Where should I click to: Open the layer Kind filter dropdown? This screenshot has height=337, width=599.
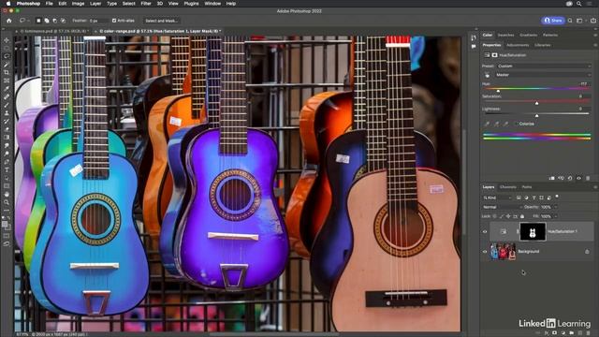click(497, 198)
